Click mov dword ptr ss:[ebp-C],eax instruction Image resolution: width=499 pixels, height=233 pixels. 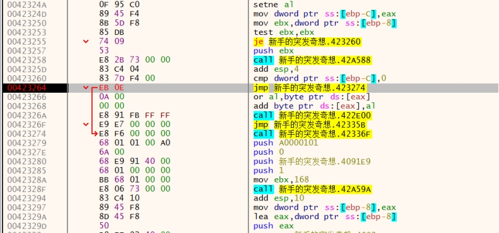[x=325, y=14]
